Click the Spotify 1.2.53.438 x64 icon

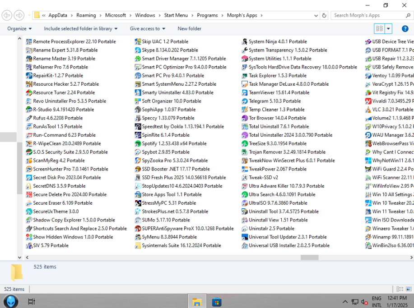click(x=138, y=144)
